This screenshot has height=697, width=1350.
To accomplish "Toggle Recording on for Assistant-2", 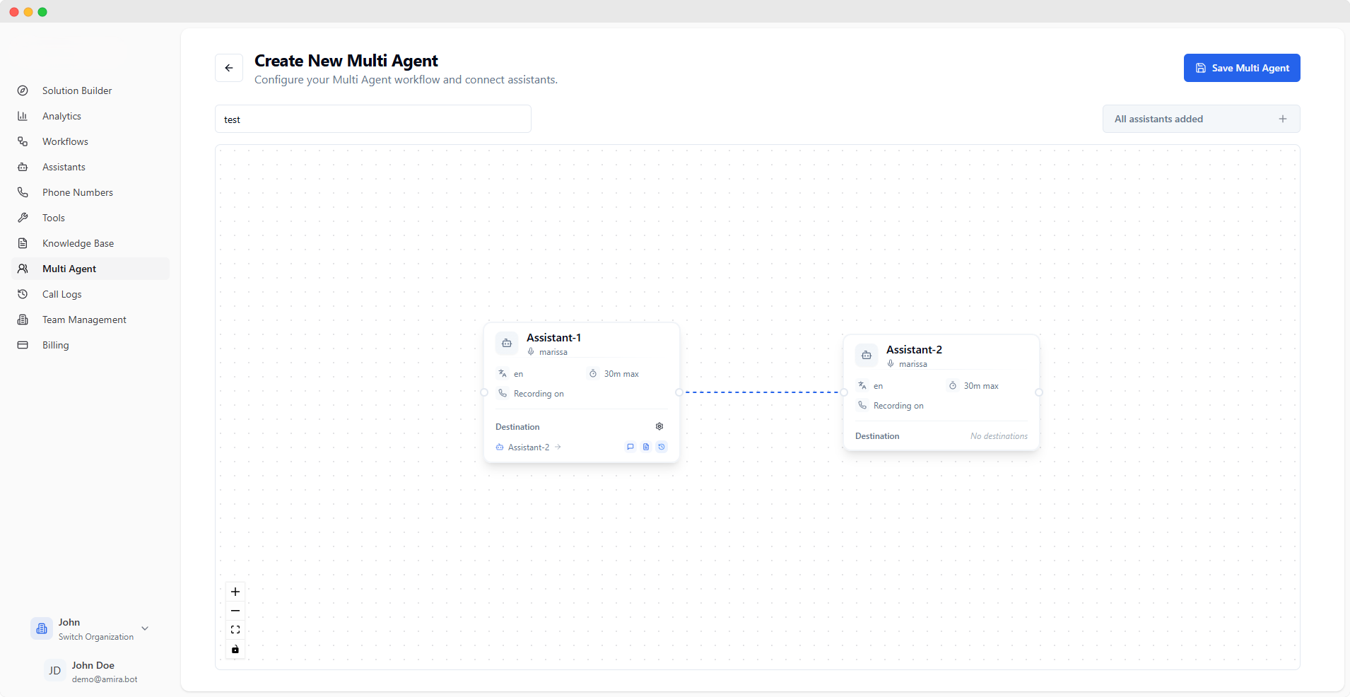I will [898, 405].
